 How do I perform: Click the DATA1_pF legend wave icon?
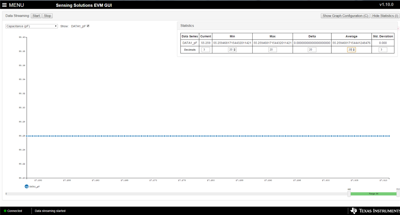(27, 187)
